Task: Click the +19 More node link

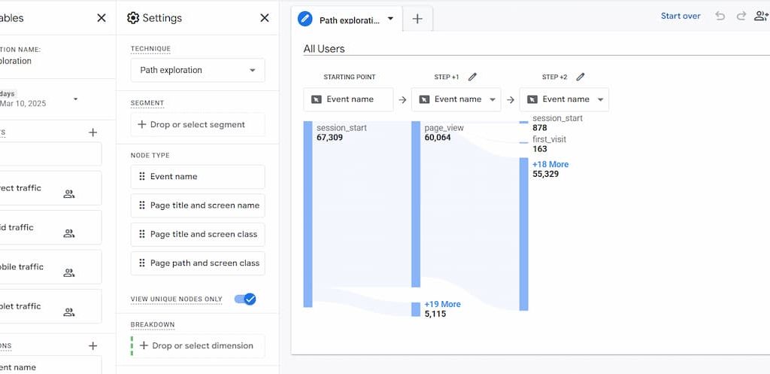Action: (442, 304)
